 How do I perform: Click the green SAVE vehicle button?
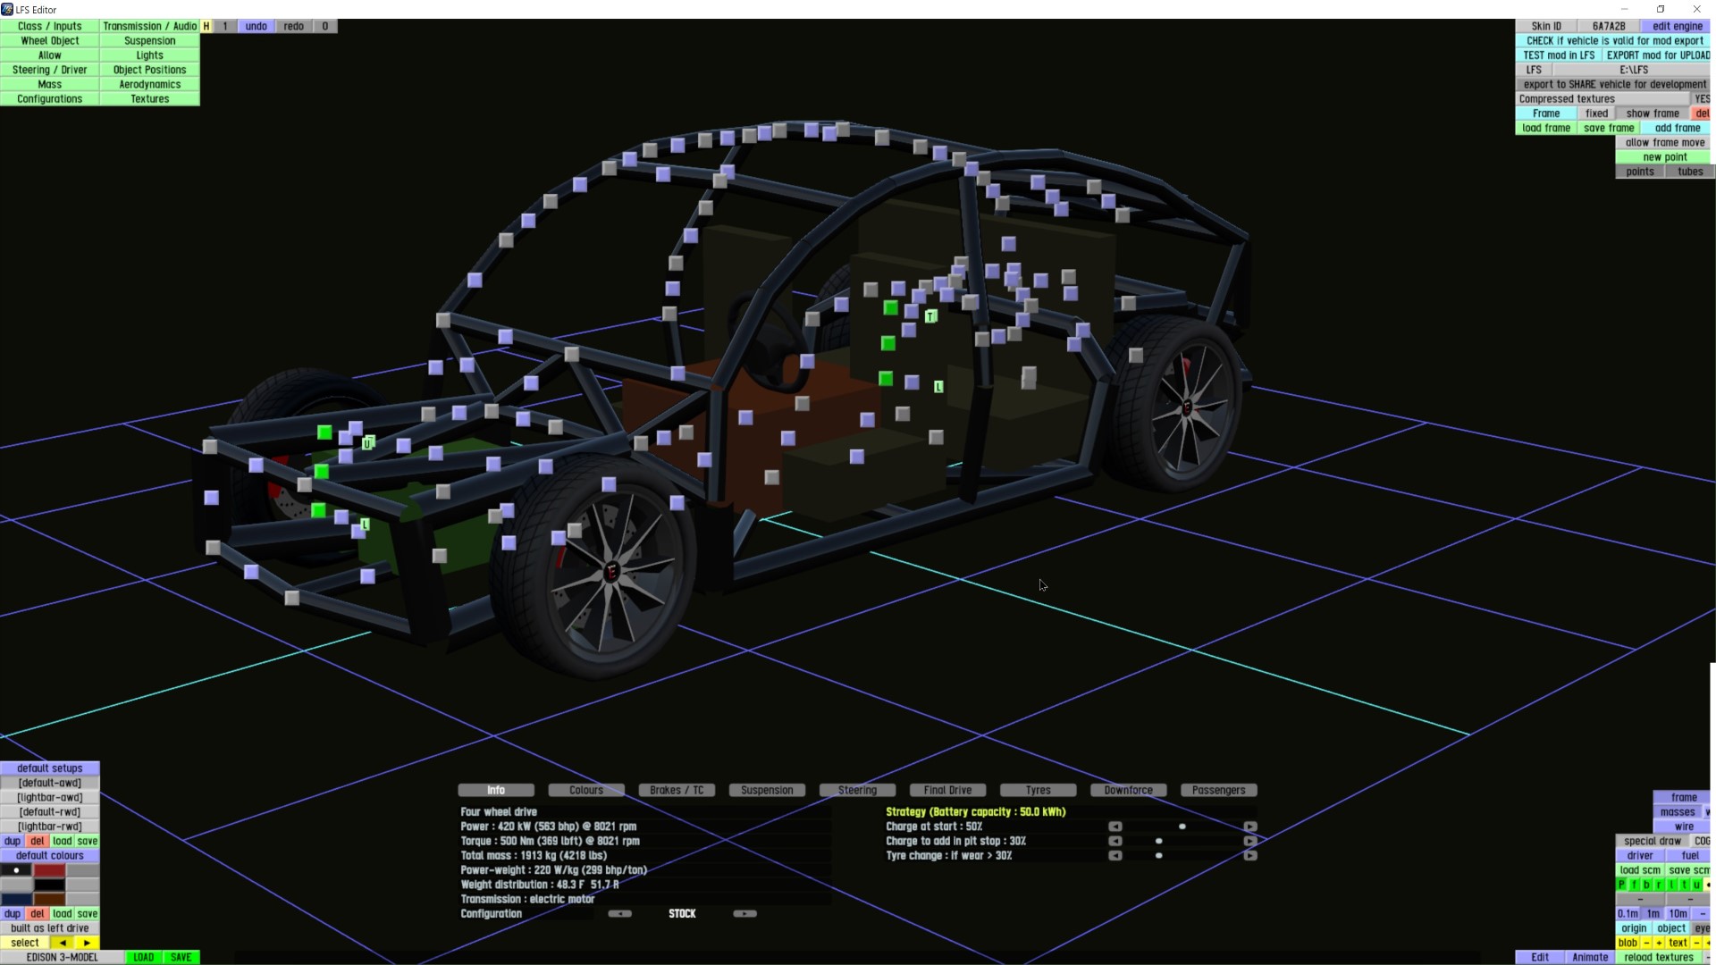click(x=181, y=957)
